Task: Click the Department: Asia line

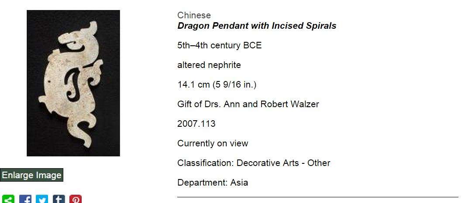Action: click(x=212, y=183)
